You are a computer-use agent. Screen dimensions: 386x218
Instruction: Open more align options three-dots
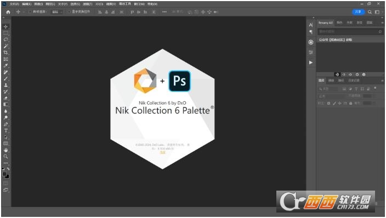164,12
